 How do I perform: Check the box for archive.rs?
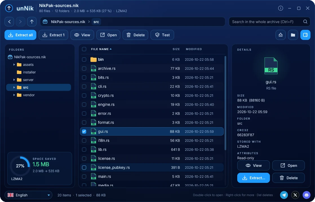[84, 68]
